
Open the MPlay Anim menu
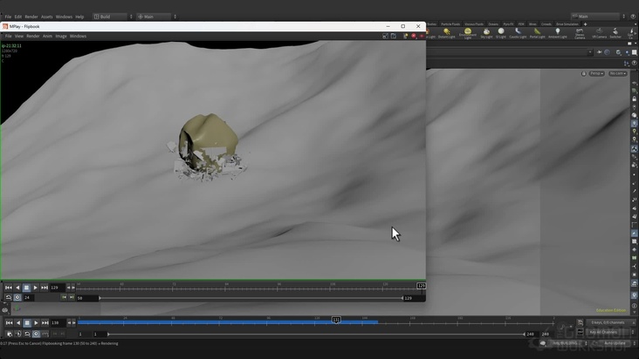tap(48, 37)
